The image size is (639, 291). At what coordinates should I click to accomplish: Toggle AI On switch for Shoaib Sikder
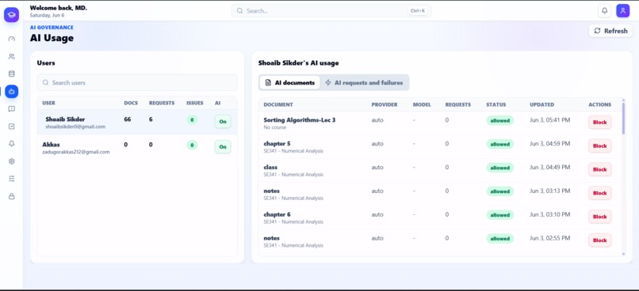click(x=223, y=122)
